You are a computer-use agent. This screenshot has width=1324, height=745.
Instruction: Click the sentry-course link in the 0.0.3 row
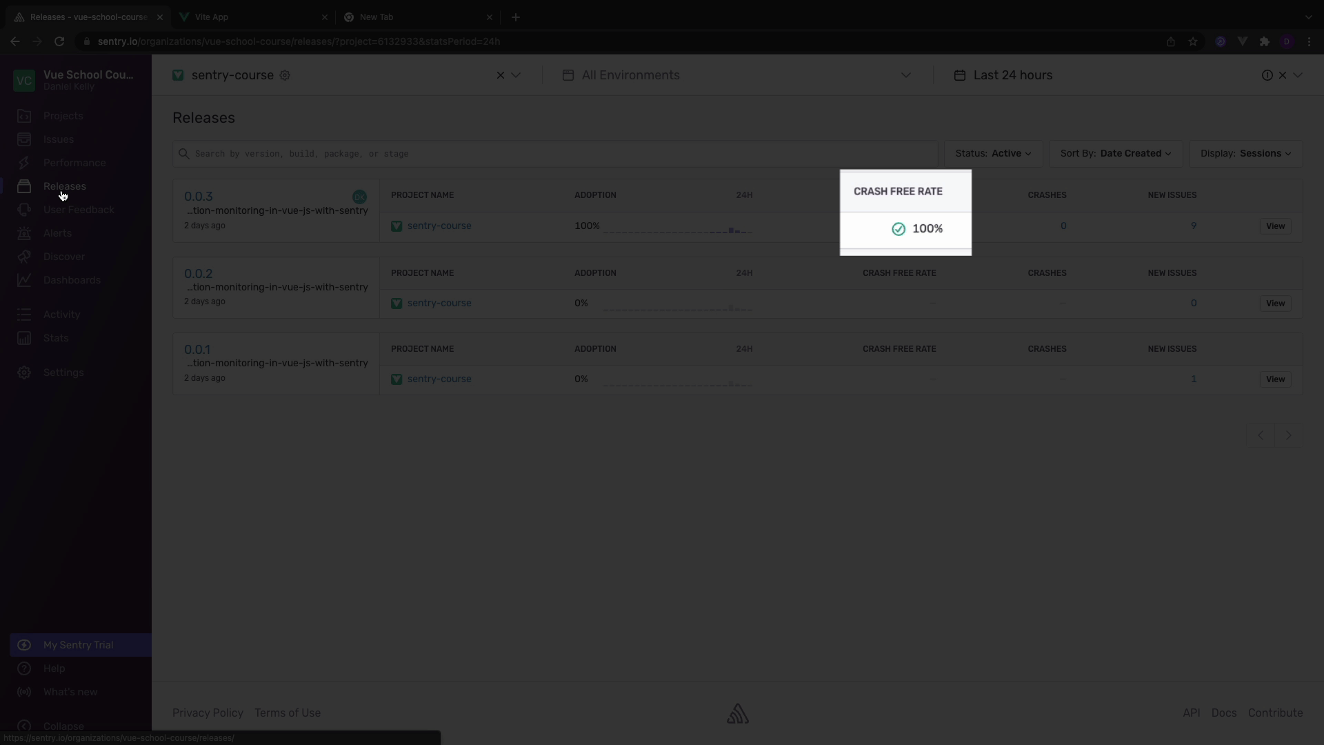(x=439, y=226)
